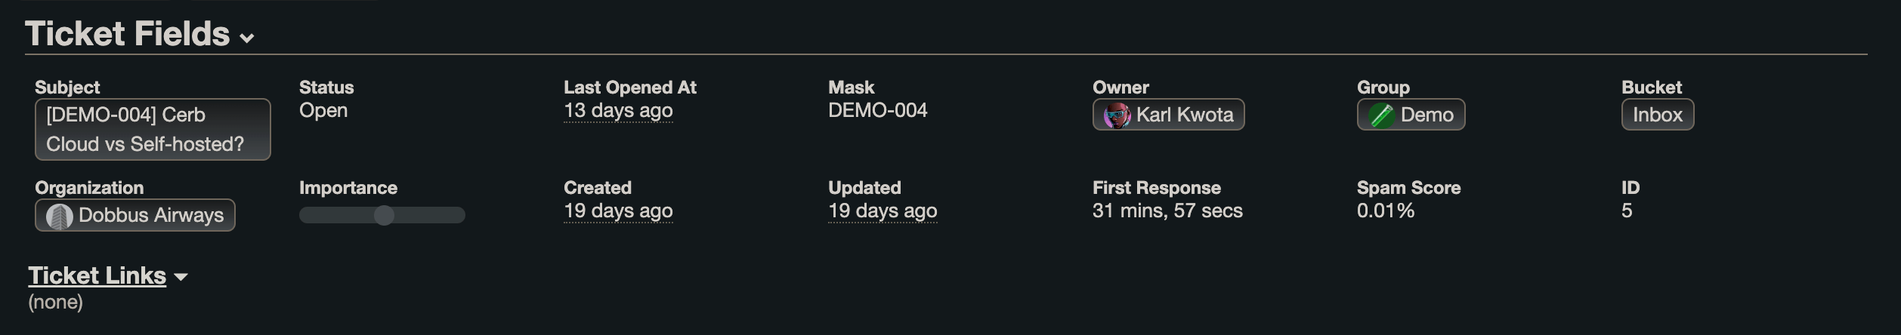Open the Dobbus Airways organization chip
Image resolution: width=1901 pixels, height=335 pixels.
pyautogui.click(x=134, y=215)
